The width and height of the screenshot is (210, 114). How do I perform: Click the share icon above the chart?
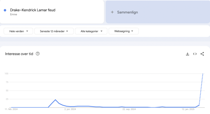click(x=202, y=54)
